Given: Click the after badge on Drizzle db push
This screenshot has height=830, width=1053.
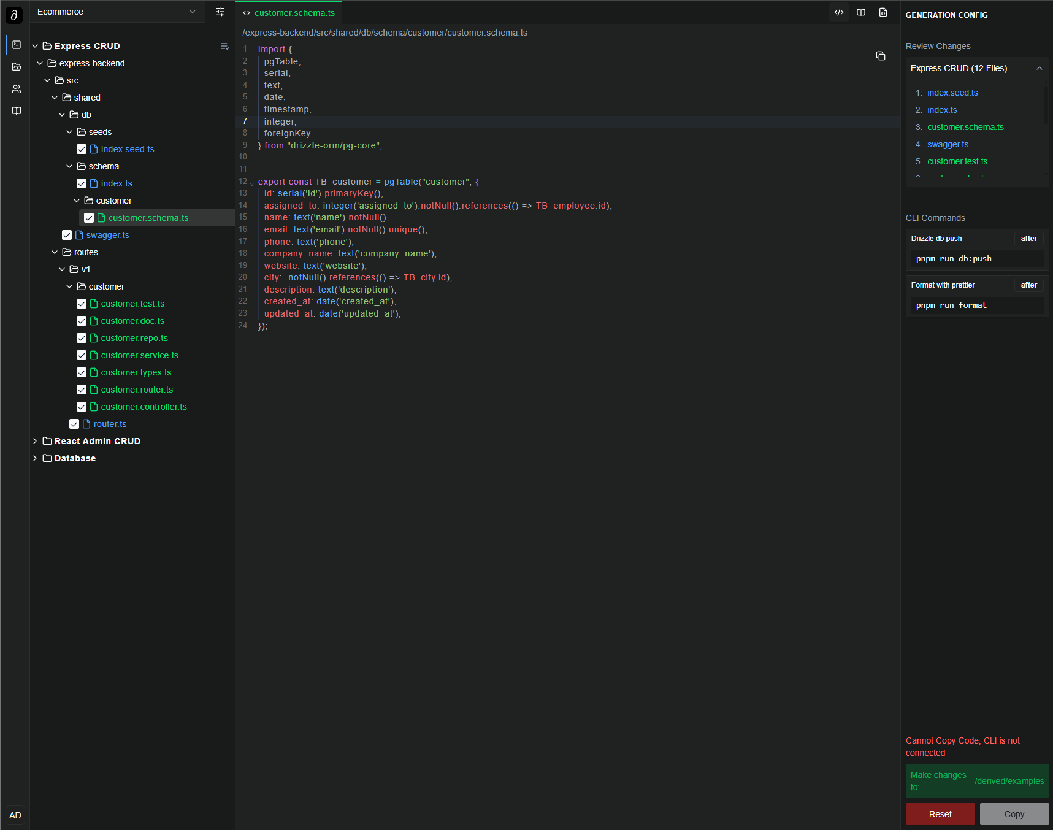Looking at the screenshot, I should (1028, 239).
